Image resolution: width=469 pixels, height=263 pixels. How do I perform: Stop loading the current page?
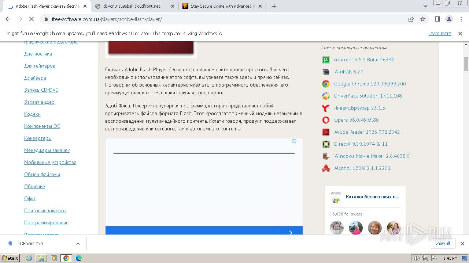click(x=32, y=19)
